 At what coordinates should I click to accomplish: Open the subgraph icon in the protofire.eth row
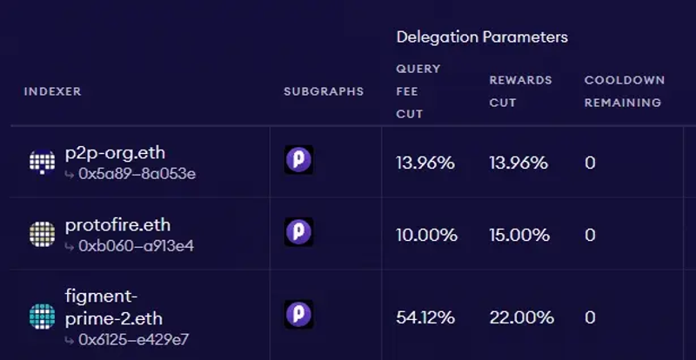298,231
